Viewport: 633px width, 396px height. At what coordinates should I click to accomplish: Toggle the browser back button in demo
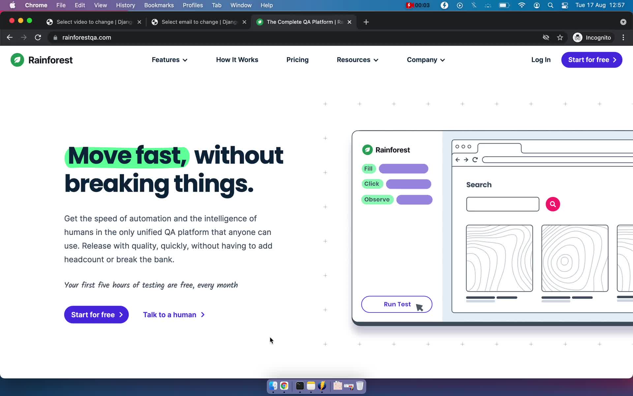coord(459,160)
